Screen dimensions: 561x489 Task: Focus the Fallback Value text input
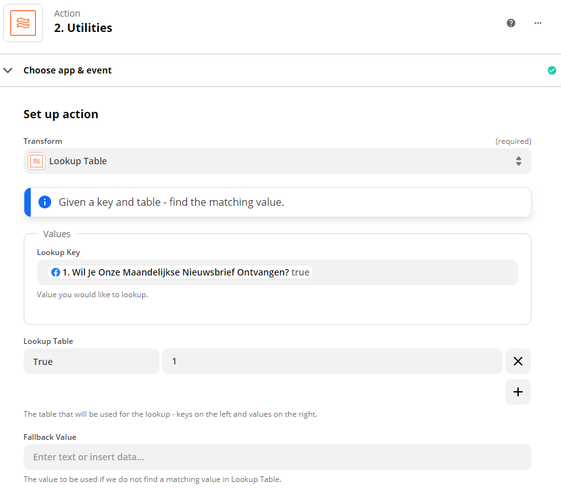(277, 457)
